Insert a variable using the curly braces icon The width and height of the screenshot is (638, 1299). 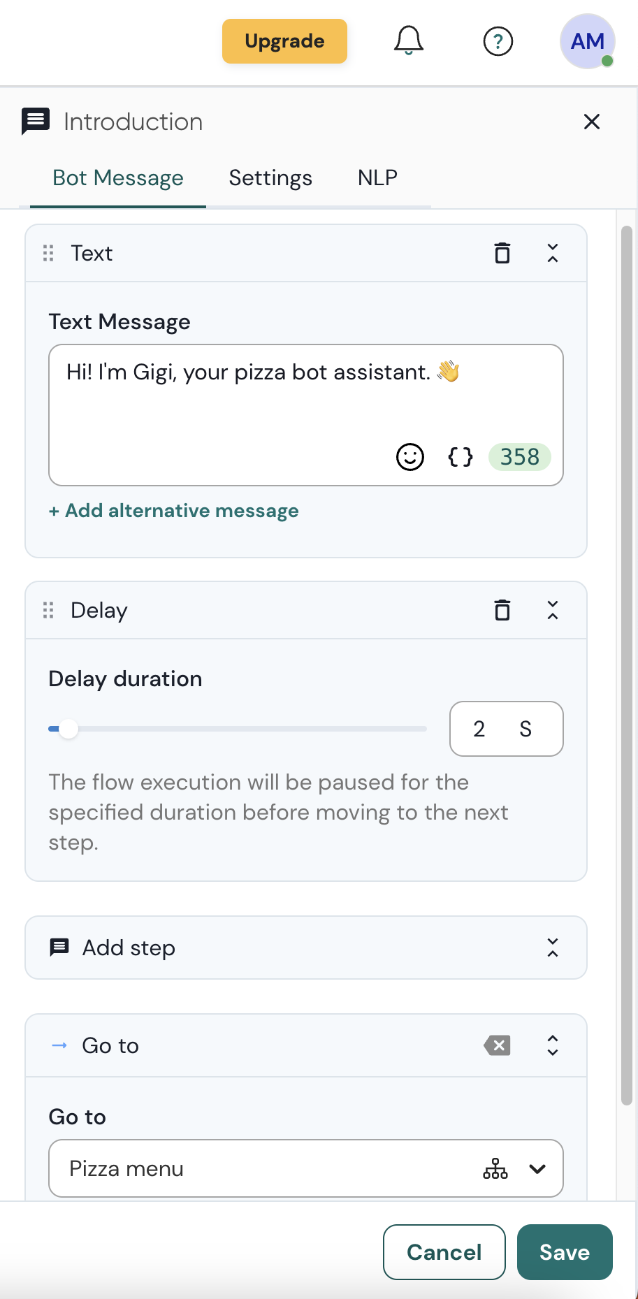click(459, 457)
